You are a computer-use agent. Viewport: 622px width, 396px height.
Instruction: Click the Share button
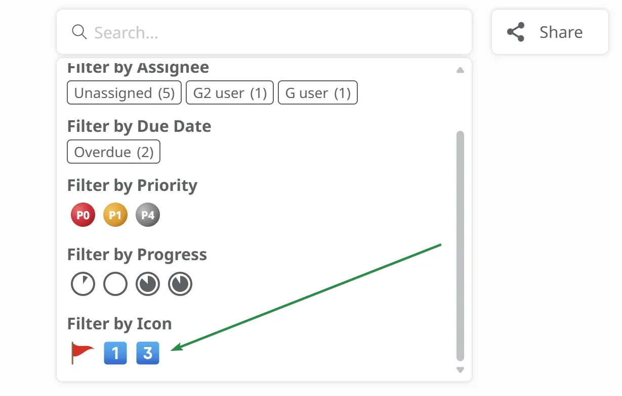550,32
